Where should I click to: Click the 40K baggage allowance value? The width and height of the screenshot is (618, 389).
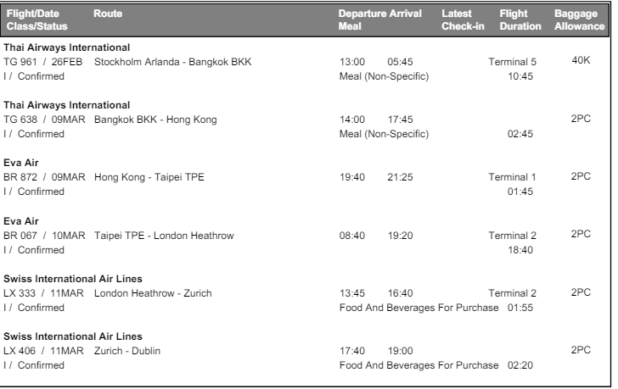point(581,60)
